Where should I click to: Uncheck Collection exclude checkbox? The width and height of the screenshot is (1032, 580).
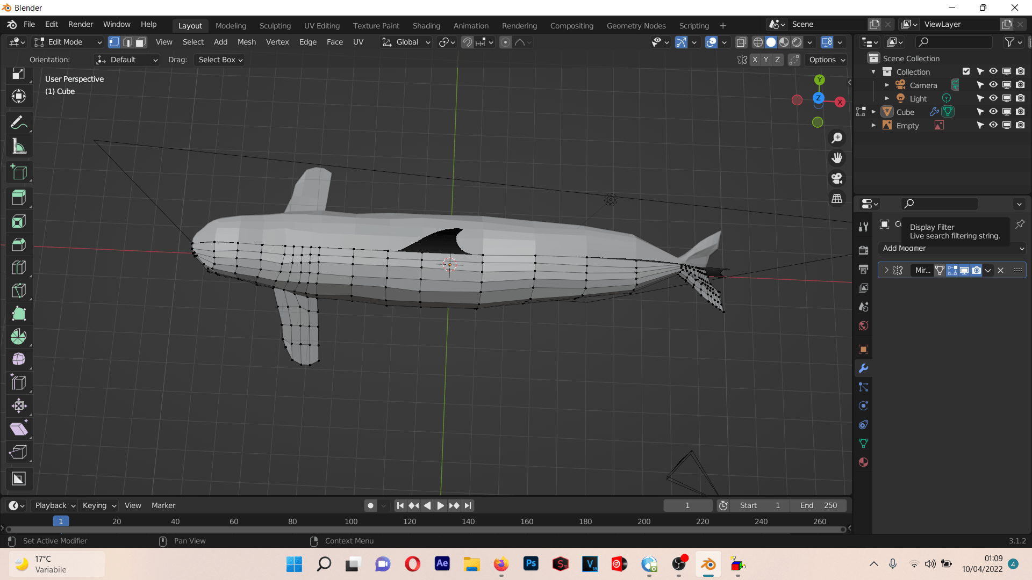coord(966,71)
